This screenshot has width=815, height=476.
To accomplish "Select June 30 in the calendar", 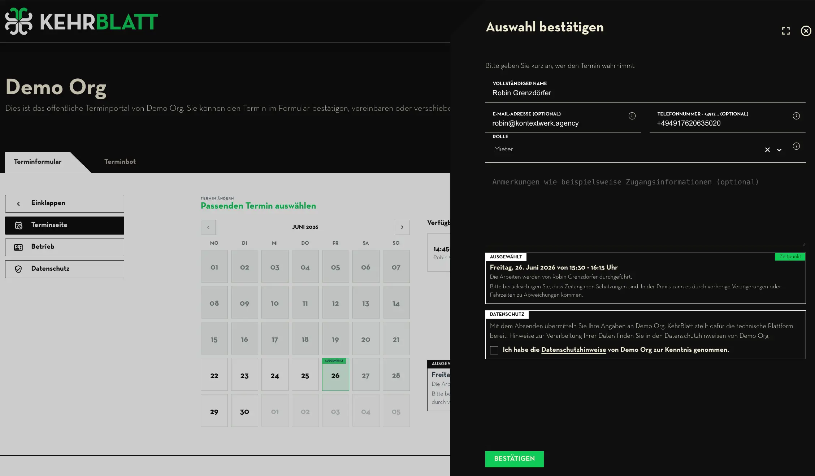I will pos(244,411).
